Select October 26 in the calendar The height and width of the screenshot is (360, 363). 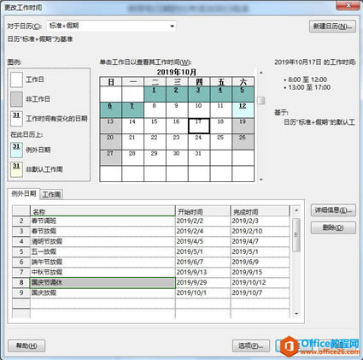coord(243,142)
